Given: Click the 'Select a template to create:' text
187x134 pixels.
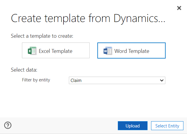Looking at the screenshot, I should (42, 36).
